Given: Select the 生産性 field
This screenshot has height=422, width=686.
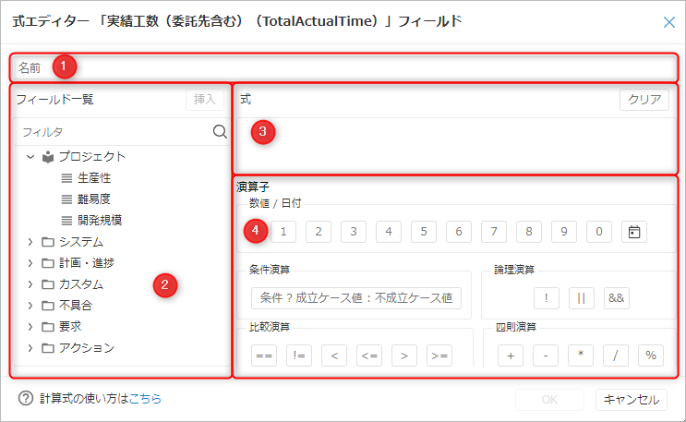Looking at the screenshot, I should coord(94,178).
